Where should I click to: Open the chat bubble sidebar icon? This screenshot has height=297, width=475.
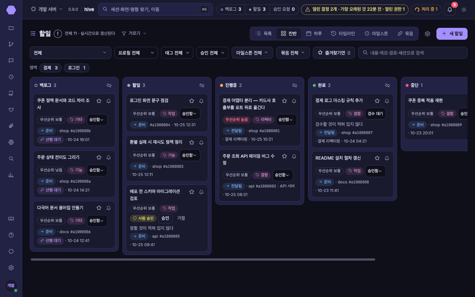11,61
